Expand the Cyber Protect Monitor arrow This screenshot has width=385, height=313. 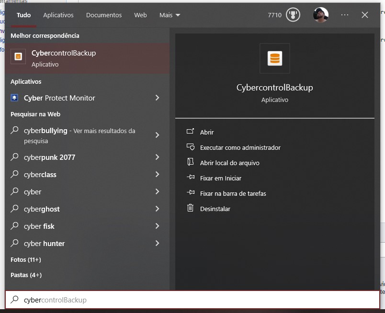pos(157,98)
